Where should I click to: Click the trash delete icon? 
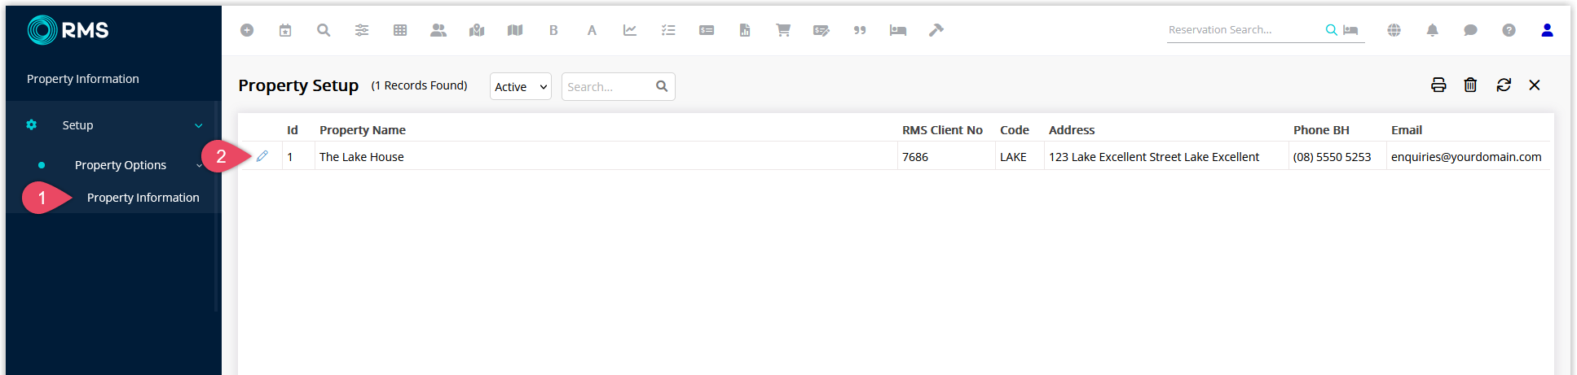(x=1470, y=85)
